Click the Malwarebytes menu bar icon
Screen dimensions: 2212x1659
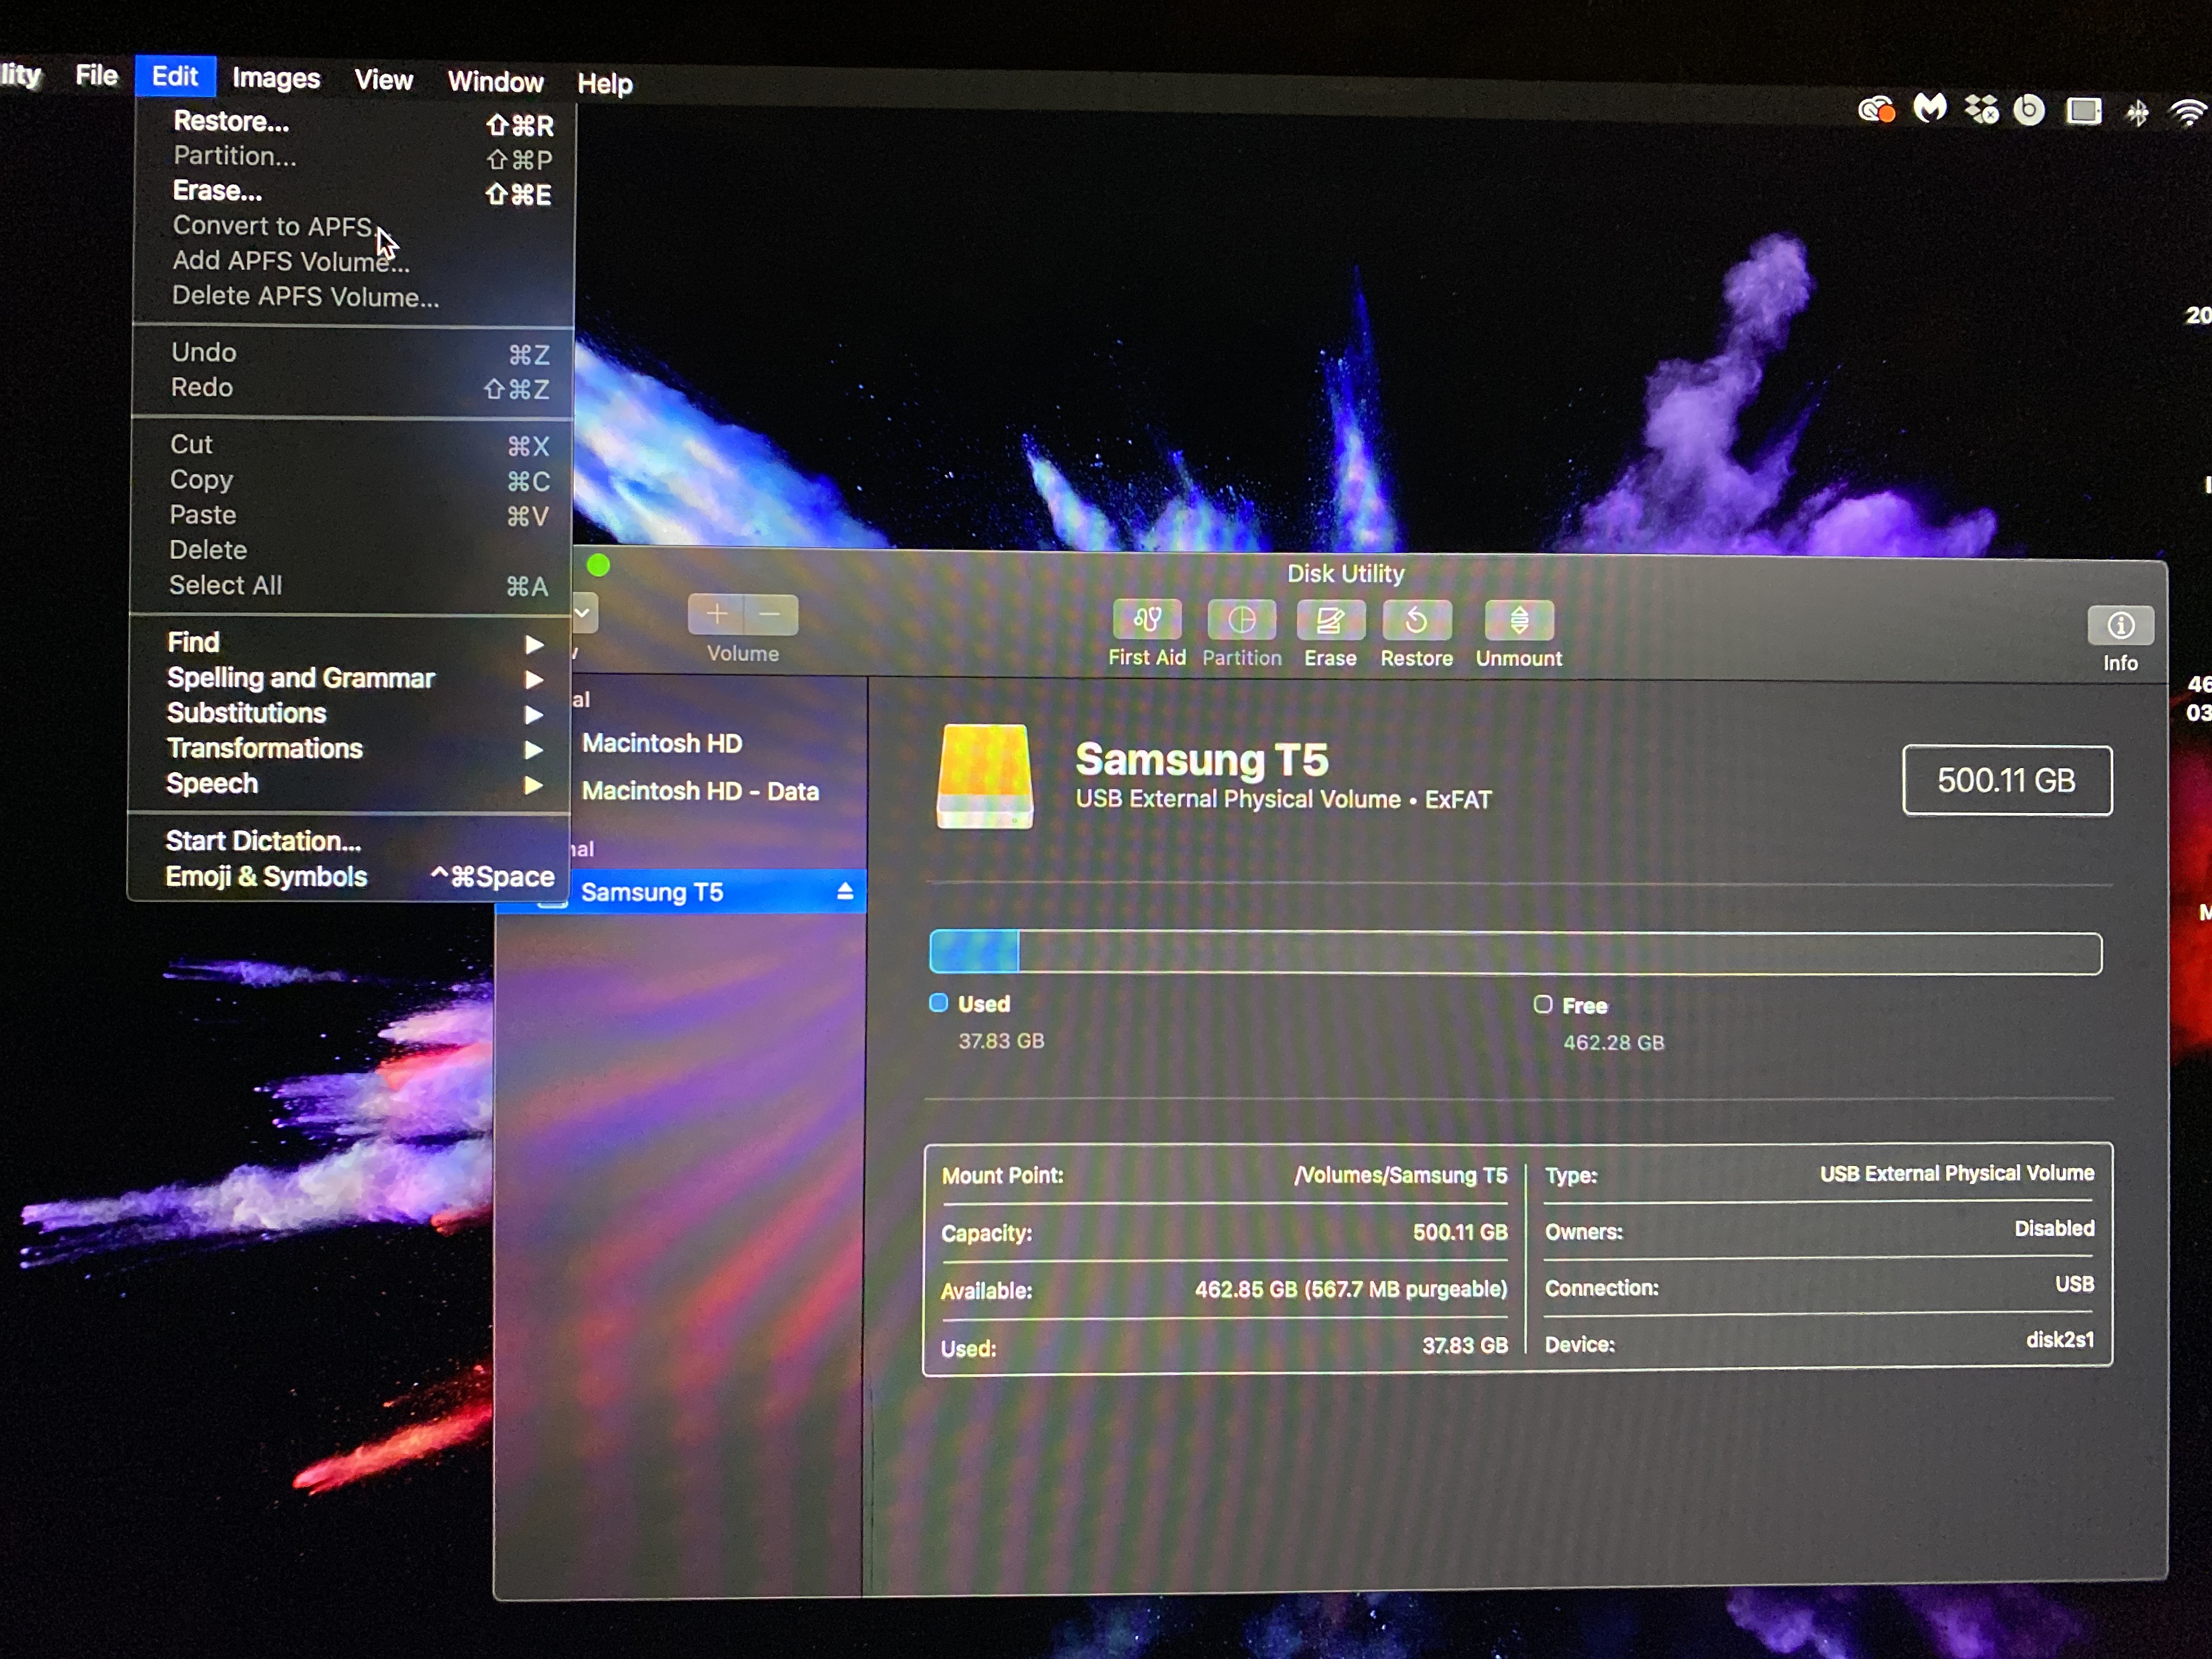[1929, 108]
